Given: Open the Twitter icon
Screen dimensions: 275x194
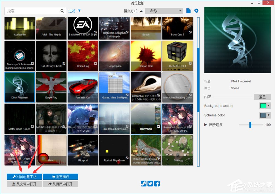Looking at the screenshot, I should tap(150, 184).
